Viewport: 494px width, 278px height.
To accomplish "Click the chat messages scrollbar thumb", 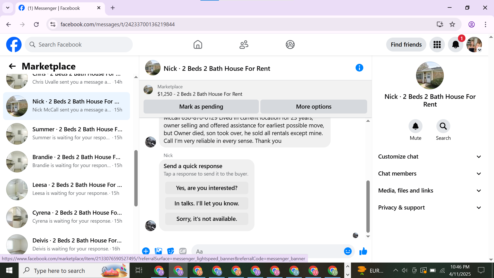I will (368, 206).
